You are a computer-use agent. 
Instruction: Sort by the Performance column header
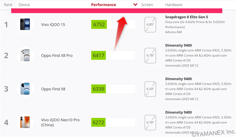pyautogui.click(x=103, y=5)
